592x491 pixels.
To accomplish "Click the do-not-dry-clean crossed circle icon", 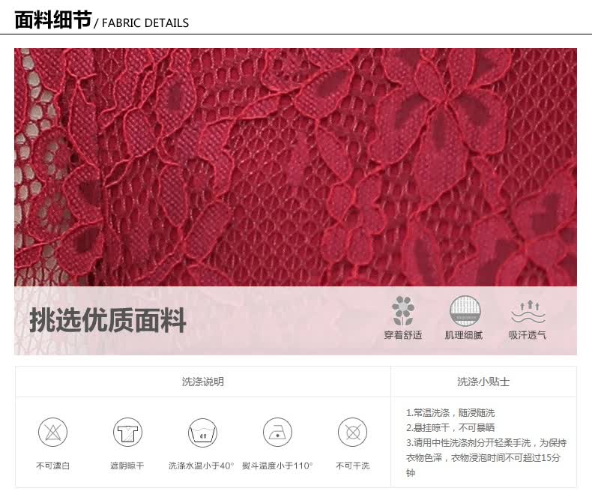I will coord(353,432).
